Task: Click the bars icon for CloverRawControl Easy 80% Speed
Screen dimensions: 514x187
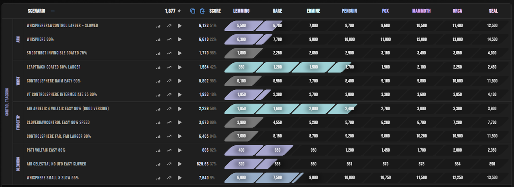Action: [158, 122]
